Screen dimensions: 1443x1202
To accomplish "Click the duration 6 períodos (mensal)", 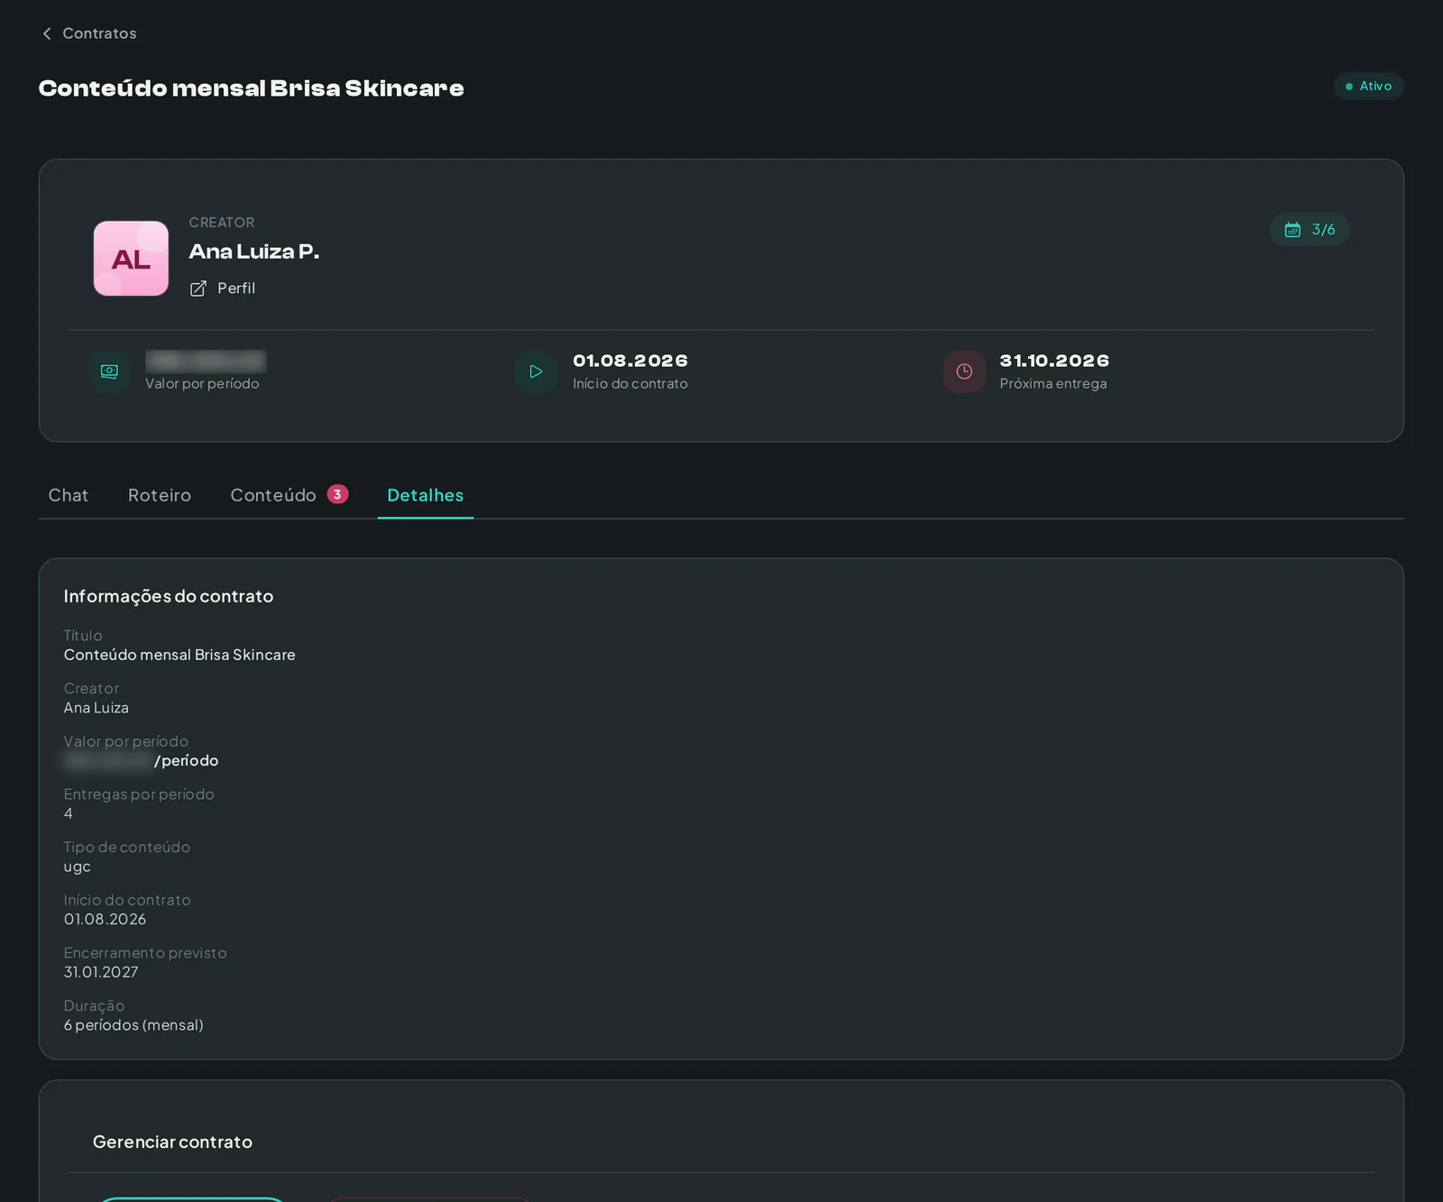I will [133, 1025].
